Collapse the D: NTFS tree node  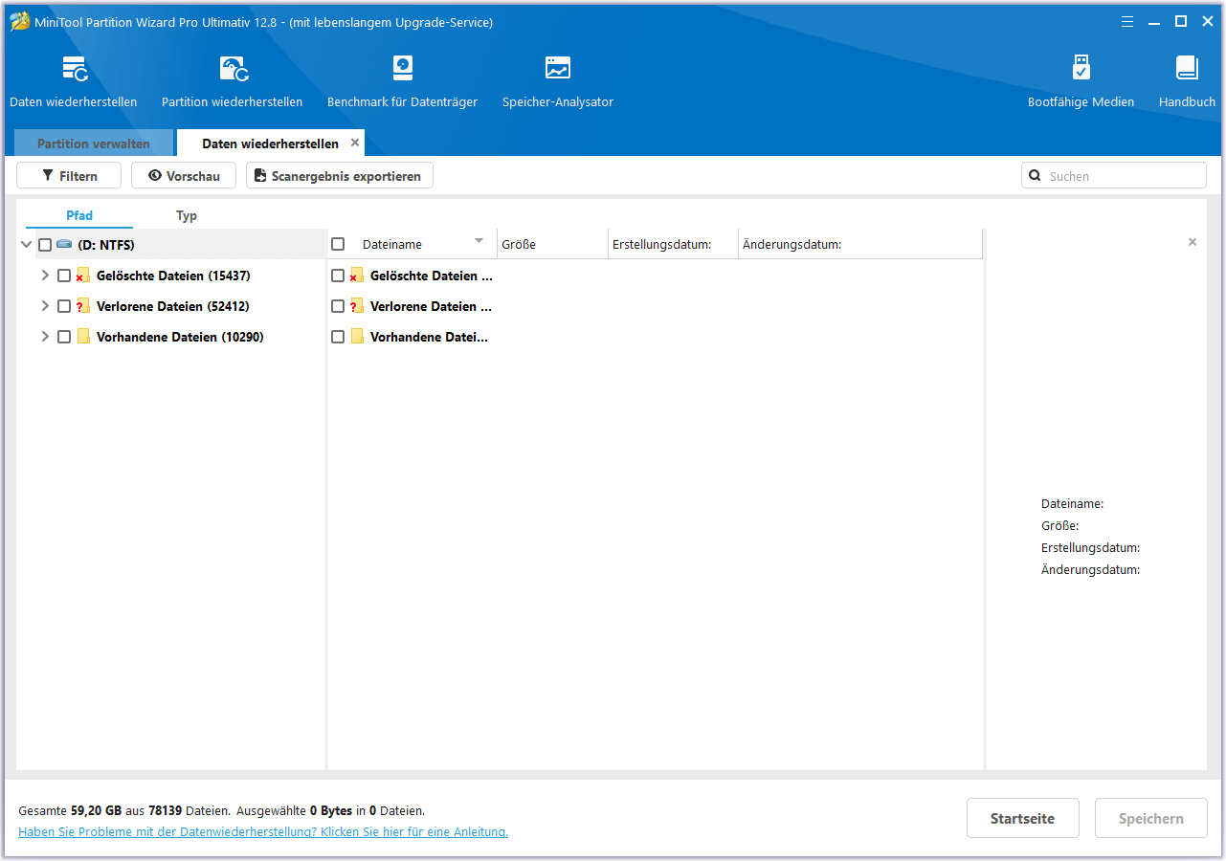(x=26, y=245)
